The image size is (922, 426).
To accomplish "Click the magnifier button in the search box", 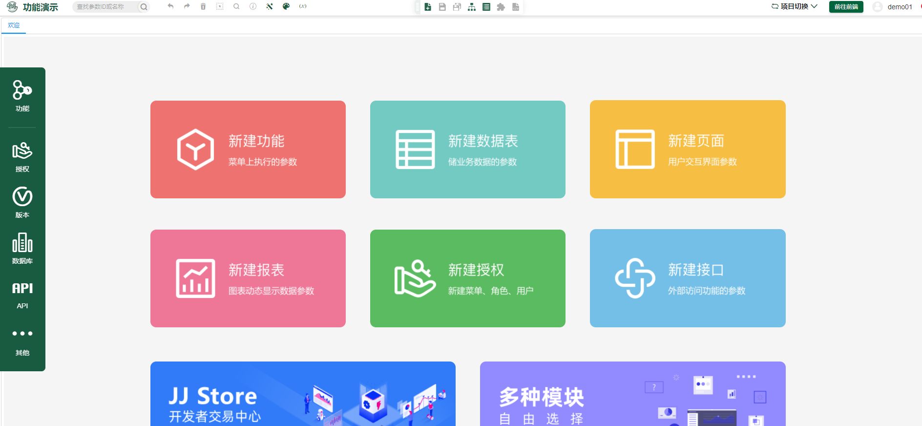I will click(x=144, y=7).
